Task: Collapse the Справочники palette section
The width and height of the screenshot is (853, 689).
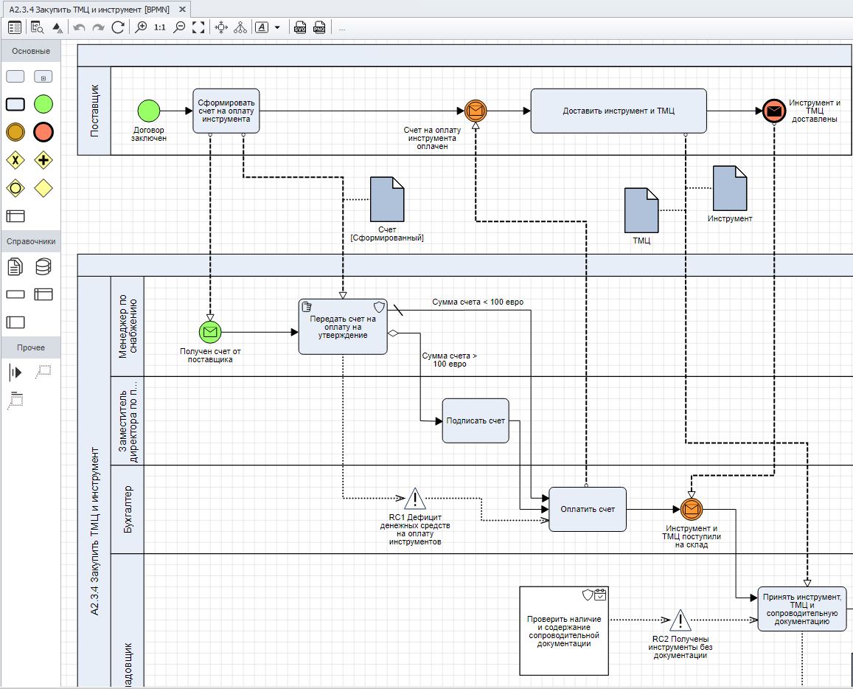Action: click(x=31, y=241)
